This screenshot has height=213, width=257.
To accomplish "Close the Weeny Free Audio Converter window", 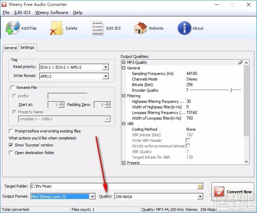I will (248, 5).
